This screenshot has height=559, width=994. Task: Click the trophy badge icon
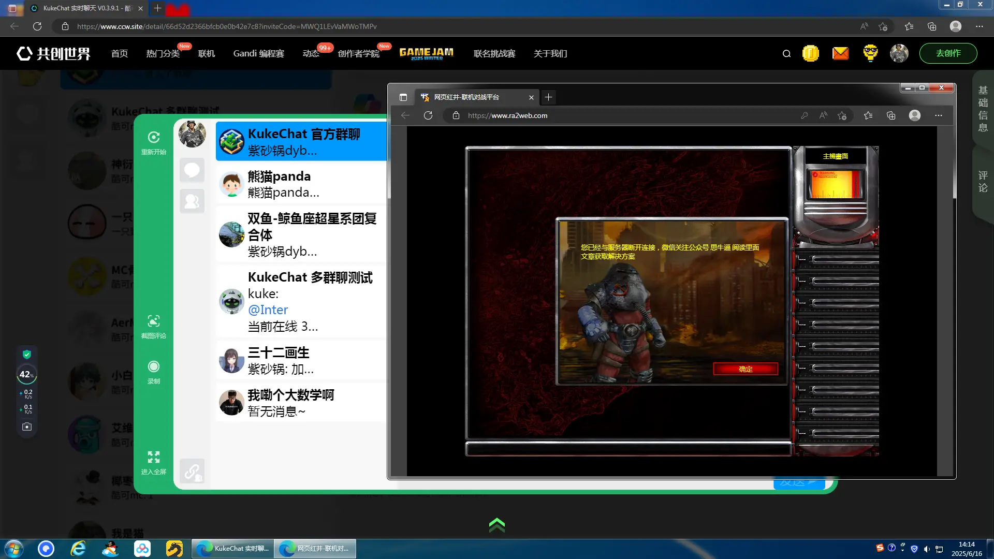pyautogui.click(x=870, y=53)
